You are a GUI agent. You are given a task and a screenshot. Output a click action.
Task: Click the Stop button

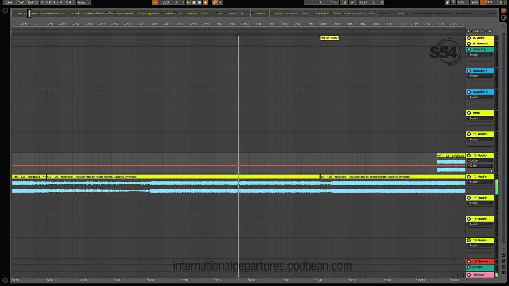194,2
